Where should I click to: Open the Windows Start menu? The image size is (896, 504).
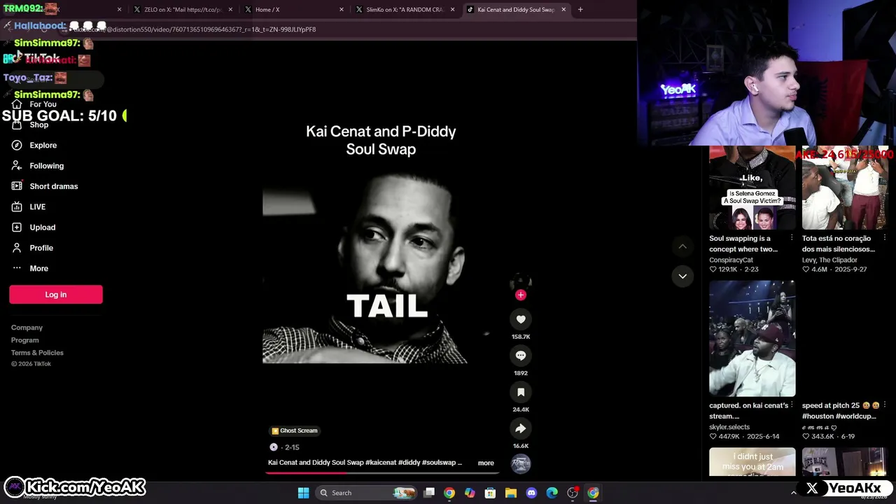point(303,493)
